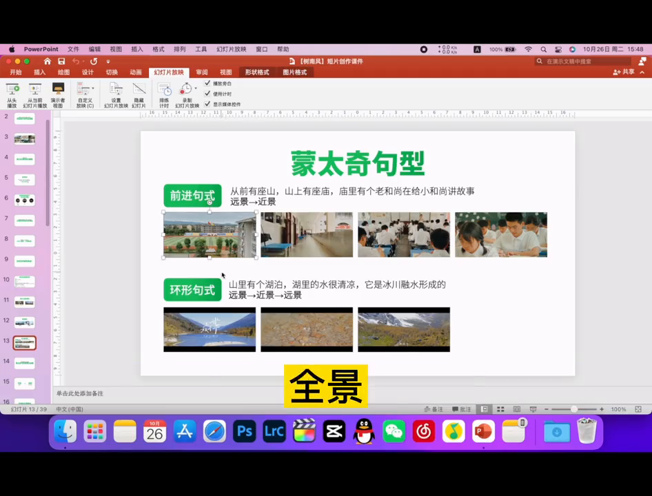Disable the 显示媒体控件 checkbox

207,104
